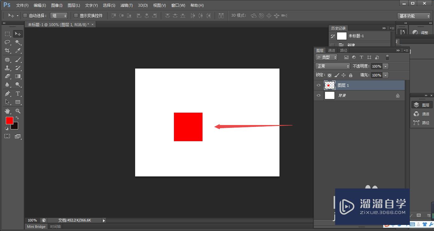This screenshot has height=231, width=434.
Task: Toggle lock all padlock icon
Action: [350, 75]
